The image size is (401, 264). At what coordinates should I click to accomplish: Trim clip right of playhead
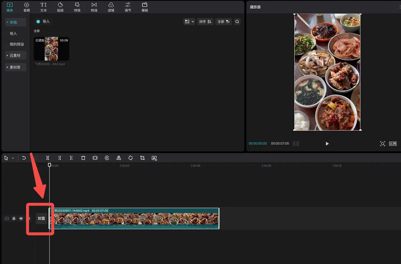[x=71, y=158]
